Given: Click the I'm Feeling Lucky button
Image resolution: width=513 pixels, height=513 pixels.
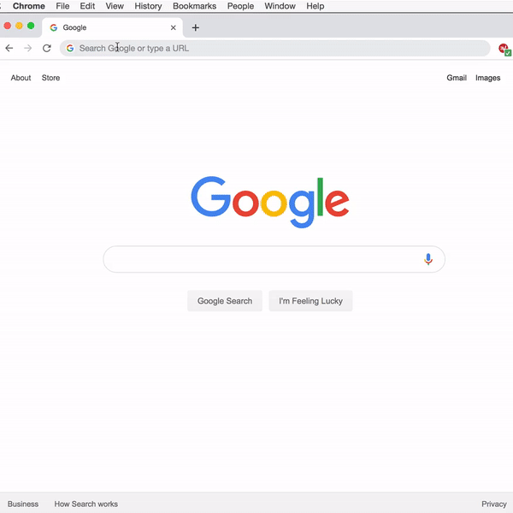Looking at the screenshot, I should point(310,301).
